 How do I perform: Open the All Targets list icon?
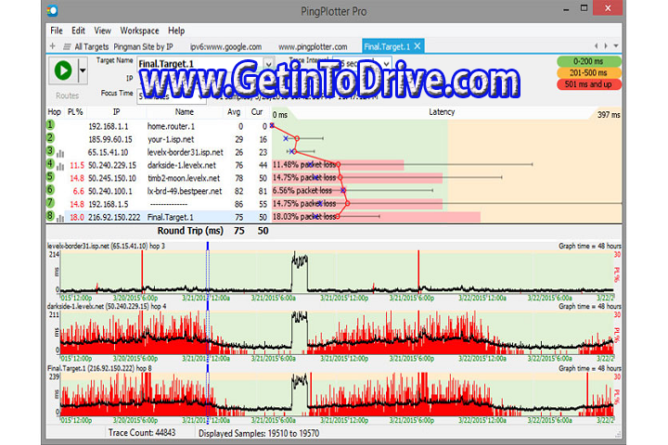click(67, 46)
